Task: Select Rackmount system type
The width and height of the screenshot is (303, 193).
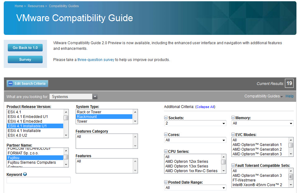Action: click(x=104, y=117)
